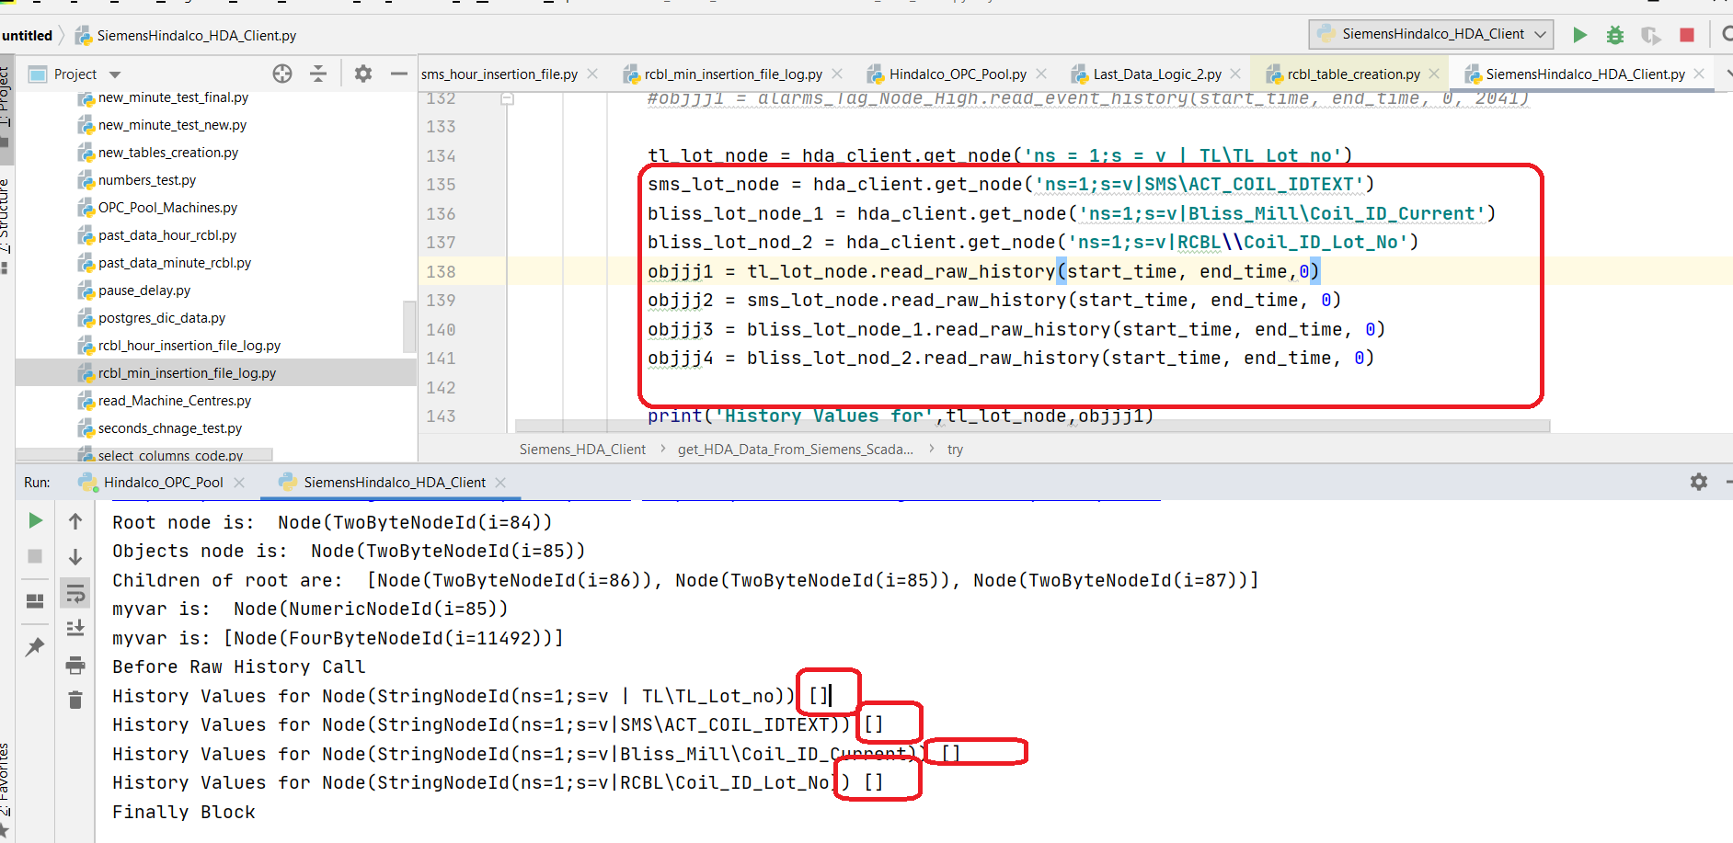The image size is (1733, 843).
Task: Close the Hindalco_OPC_Pool.py editor tab
Action: 1041,74
